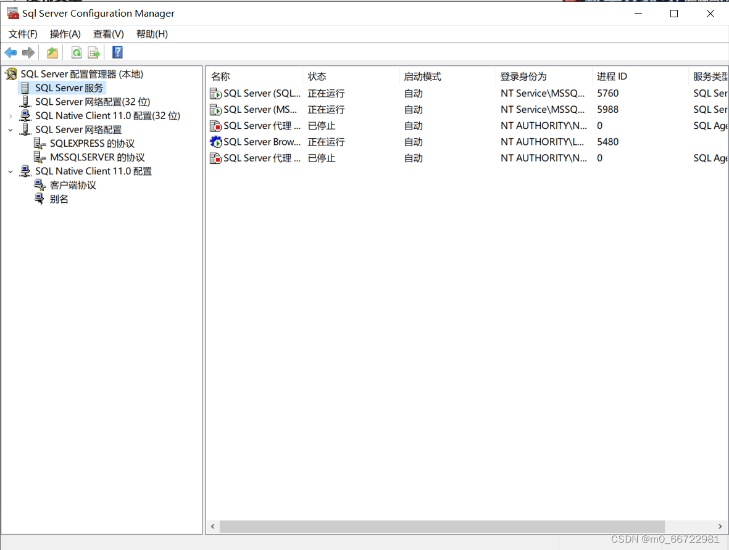Click process ID 5480 cell
Image resolution: width=729 pixels, height=550 pixels.
point(607,142)
